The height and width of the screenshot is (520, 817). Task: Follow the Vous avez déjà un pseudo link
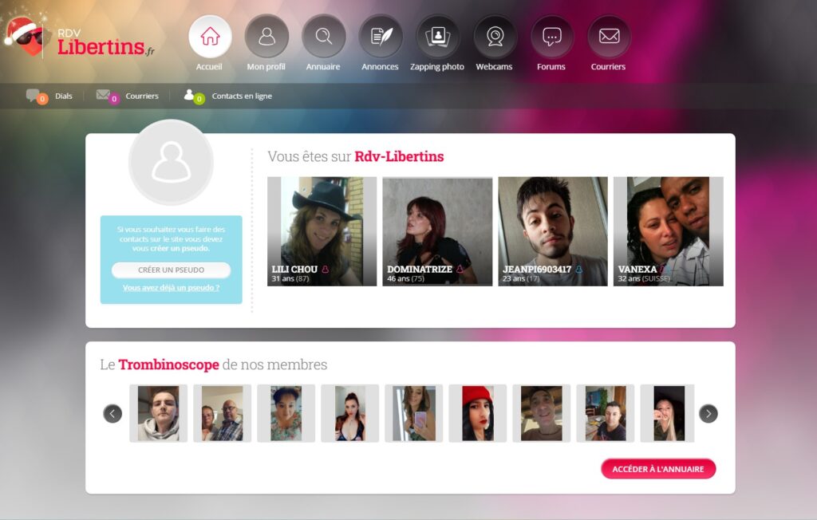(171, 288)
